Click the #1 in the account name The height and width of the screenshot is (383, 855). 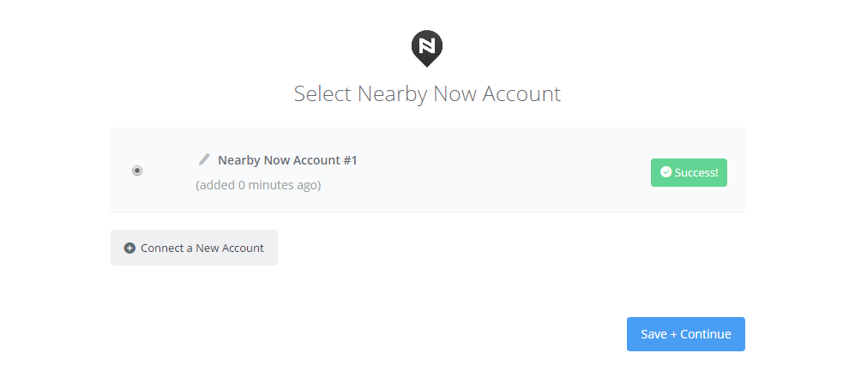pyautogui.click(x=350, y=160)
